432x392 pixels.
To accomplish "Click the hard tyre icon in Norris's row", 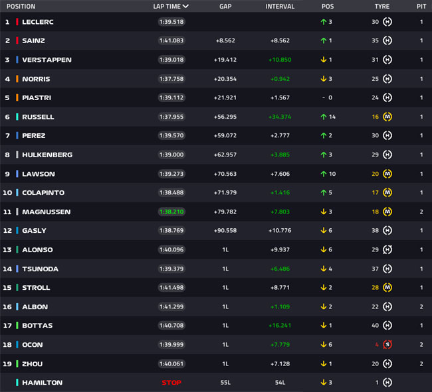I will point(387,79).
